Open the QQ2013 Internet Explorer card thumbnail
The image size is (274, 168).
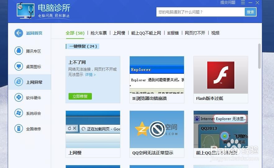(221, 129)
